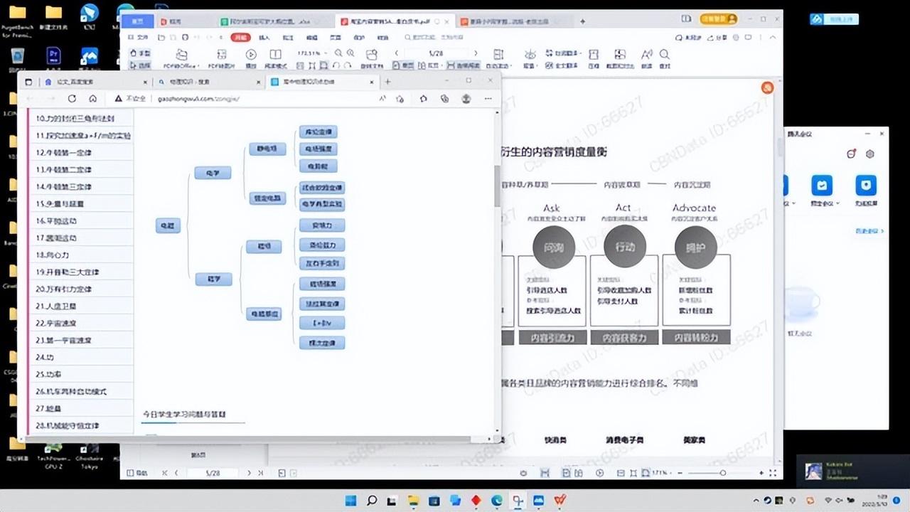Open Microsoft Edge from the taskbar
Viewport: 910px width, 512px height.
[496, 501]
